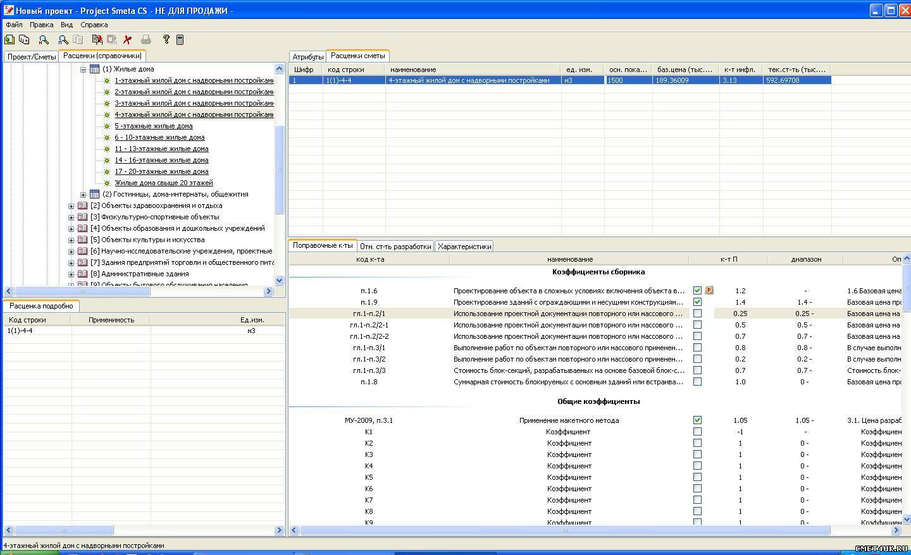Uncheck the п.1.9 coefficient checkbox
The height and width of the screenshot is (555, 911).
[697, 302]
